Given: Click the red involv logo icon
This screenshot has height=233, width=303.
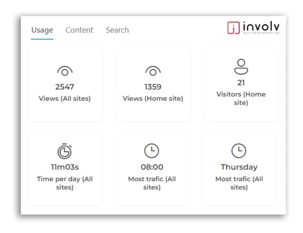Looking at the screenshot, I should tap(233, 28).
